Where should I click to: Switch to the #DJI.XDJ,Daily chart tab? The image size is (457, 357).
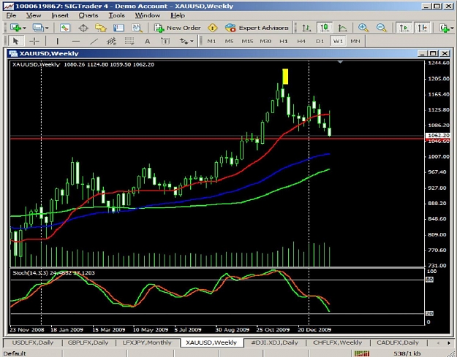point(274,342)
